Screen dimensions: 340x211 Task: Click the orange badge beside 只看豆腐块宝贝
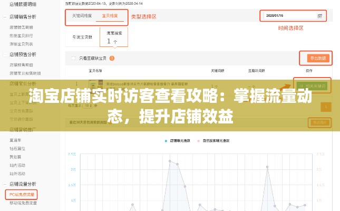tap(112, 59)
